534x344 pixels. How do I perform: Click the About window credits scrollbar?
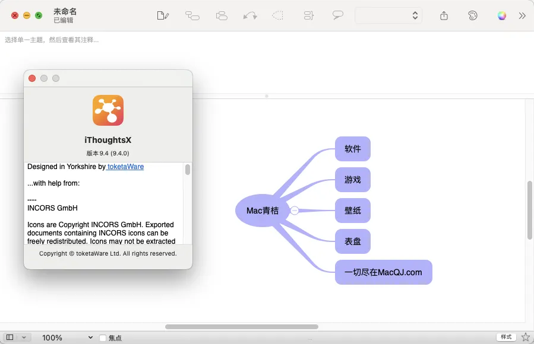[x=188, y=169]
